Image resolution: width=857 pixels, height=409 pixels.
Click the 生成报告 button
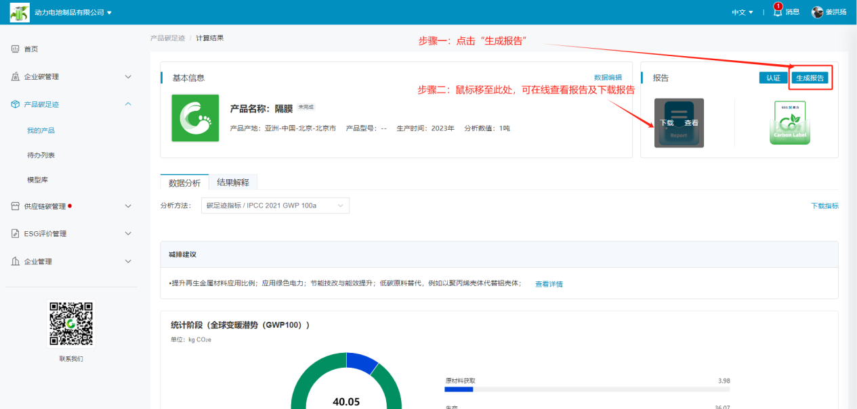[x=810, y=78]
